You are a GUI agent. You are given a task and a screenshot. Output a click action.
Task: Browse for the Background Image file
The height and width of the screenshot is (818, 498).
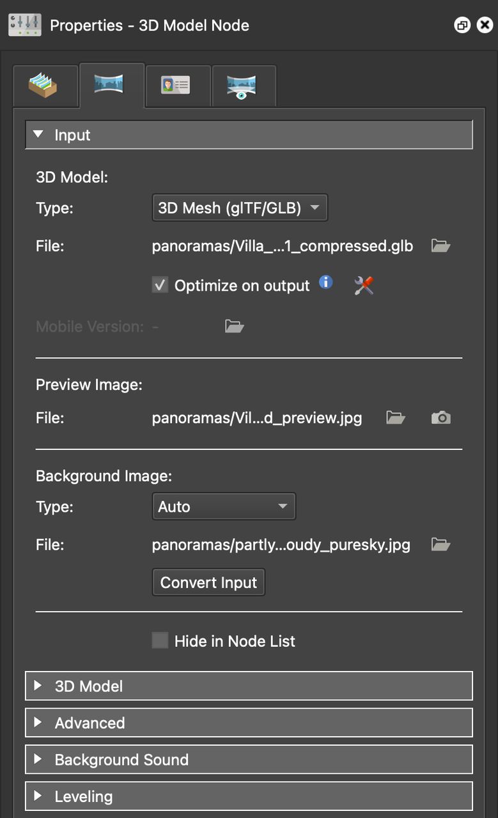(x=441, y=544)
